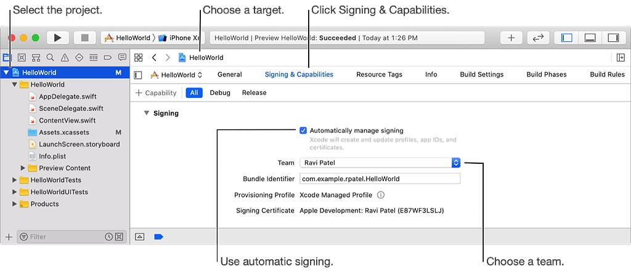This screenshot has height=271, width=631.
Task: Open the Source Control navigator
Action: click(x=22, y=57)
